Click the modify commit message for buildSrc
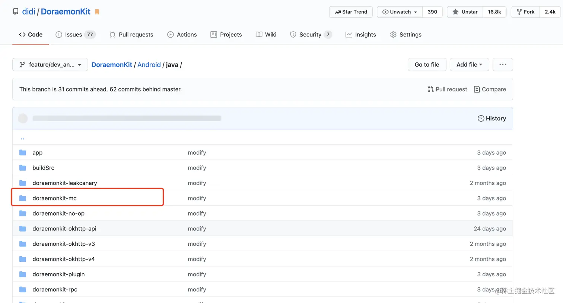563x303 pixels. point(197,168)
